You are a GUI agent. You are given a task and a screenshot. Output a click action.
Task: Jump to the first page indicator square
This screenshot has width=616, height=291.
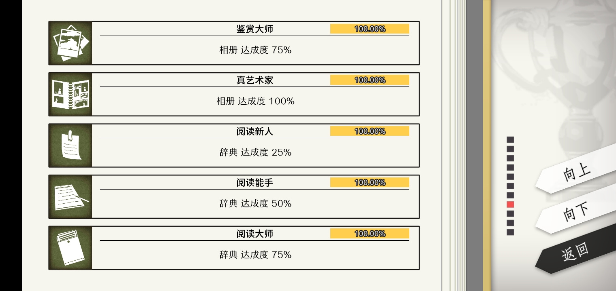510,139
